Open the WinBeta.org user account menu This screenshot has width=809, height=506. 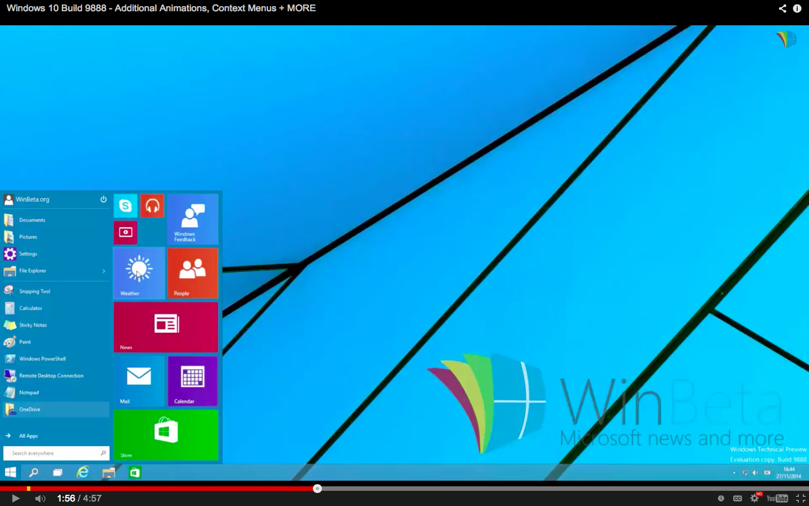click(x=26, y=200)
